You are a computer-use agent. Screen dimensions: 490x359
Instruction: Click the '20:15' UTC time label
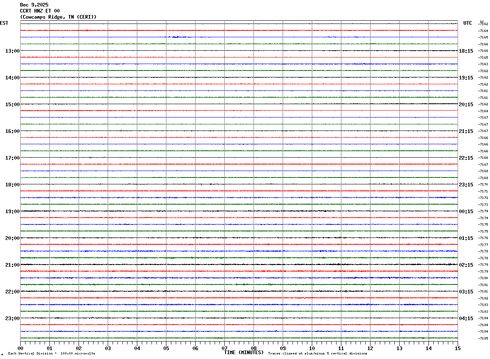coord(466,105)
